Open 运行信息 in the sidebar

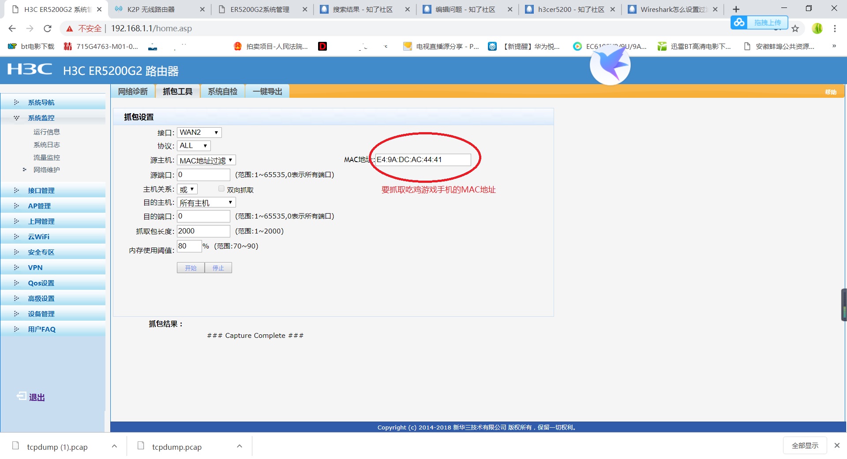pos(47,132)
